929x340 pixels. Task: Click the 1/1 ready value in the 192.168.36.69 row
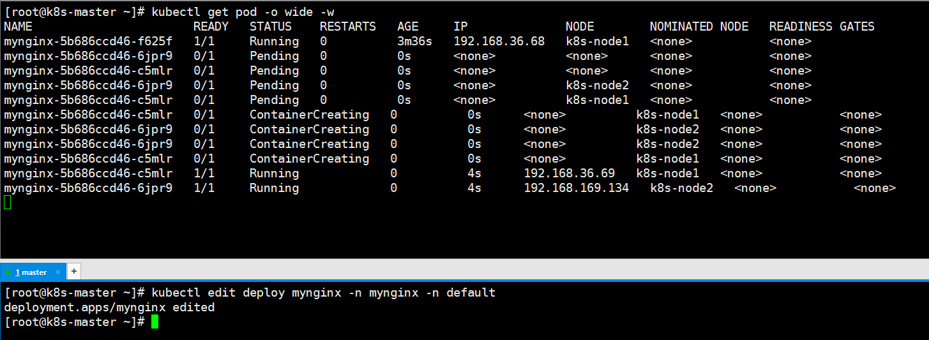point(204,173)
